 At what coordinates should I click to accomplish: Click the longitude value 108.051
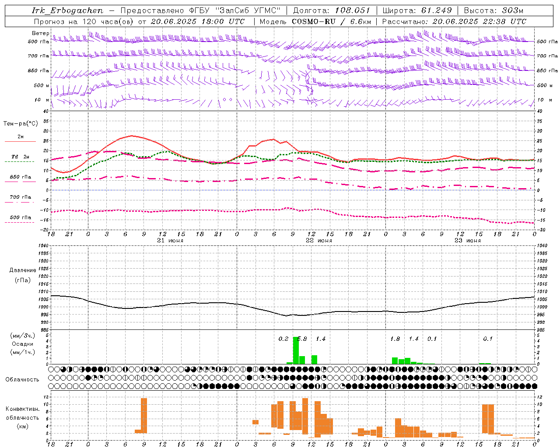pyautogui.click(x=353, y=10)
